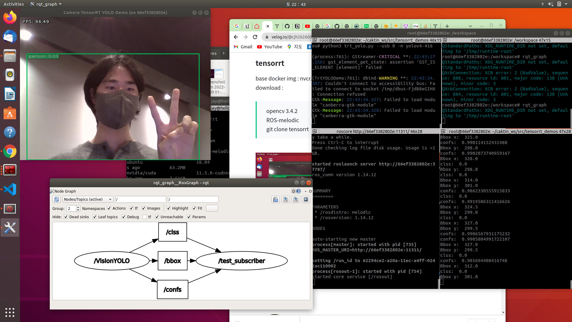Switch to the YouTube browser tab
The width and height of the screenshot is (572, 322).
(x=307, y=26)
